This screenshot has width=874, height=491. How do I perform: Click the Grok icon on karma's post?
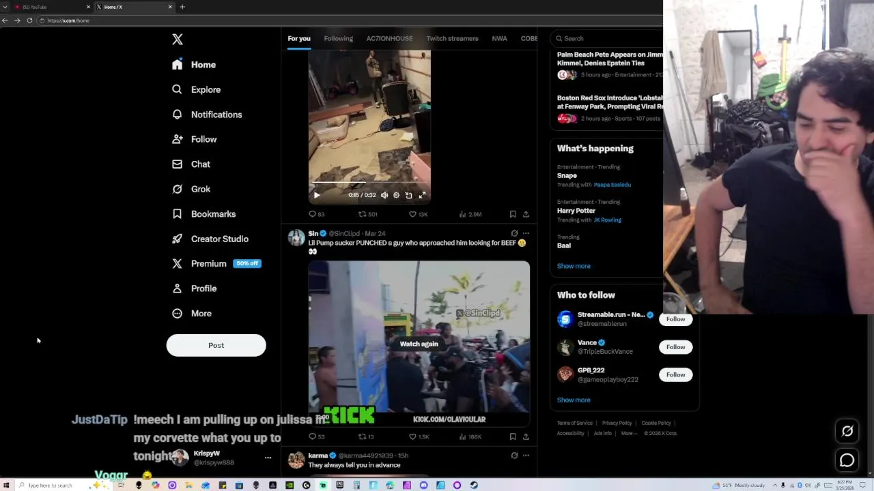(514, 456)
